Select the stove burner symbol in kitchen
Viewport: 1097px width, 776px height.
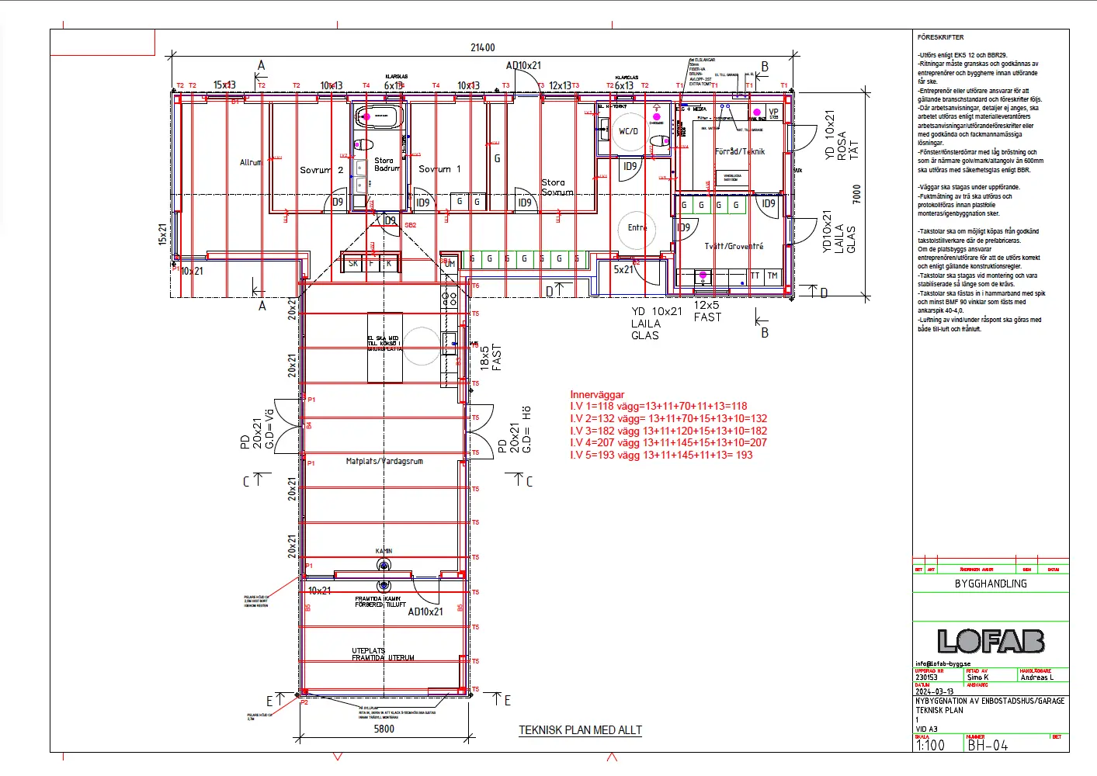(449, 297)
